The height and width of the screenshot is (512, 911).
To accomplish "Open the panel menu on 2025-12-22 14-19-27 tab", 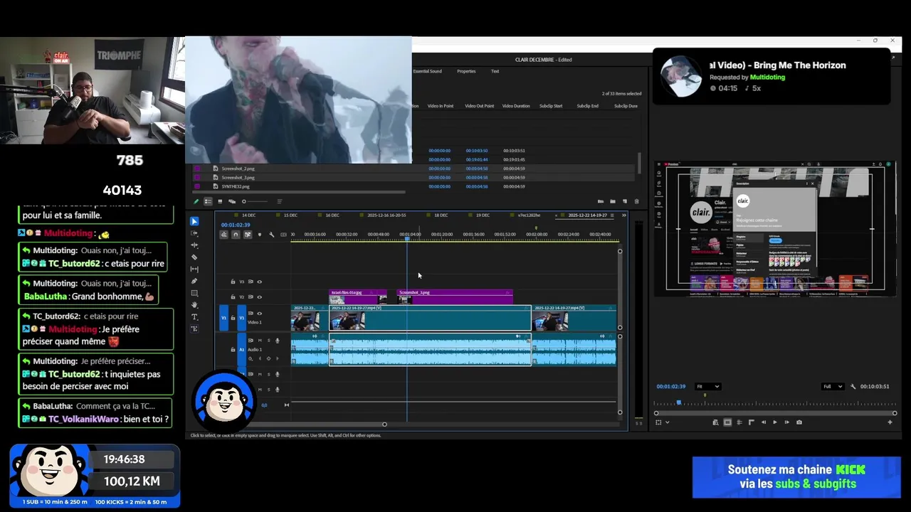I will pyautogui.click(x=612, y=215).
